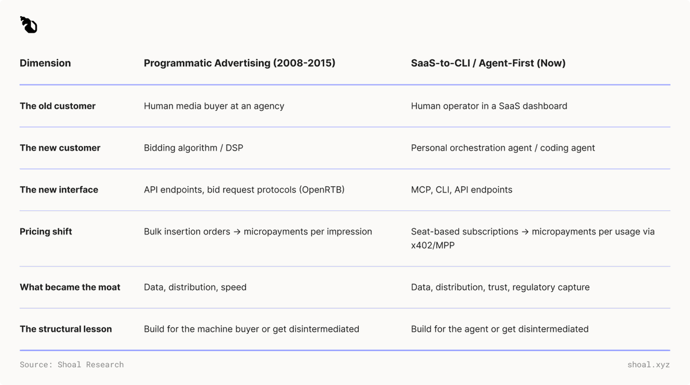Viewport: 690px width, 385px height.
Task: Open the shoal.xyz link in footer
Action: click(649, 364)
